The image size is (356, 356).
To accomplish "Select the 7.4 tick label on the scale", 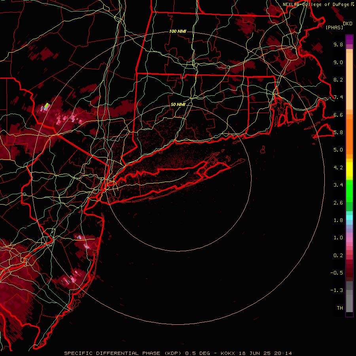I will click(x=338, y=97).
